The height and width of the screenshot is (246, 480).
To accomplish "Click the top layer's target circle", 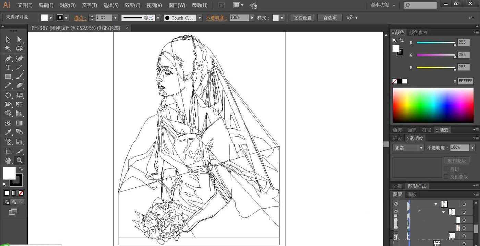I will [464, 204].
